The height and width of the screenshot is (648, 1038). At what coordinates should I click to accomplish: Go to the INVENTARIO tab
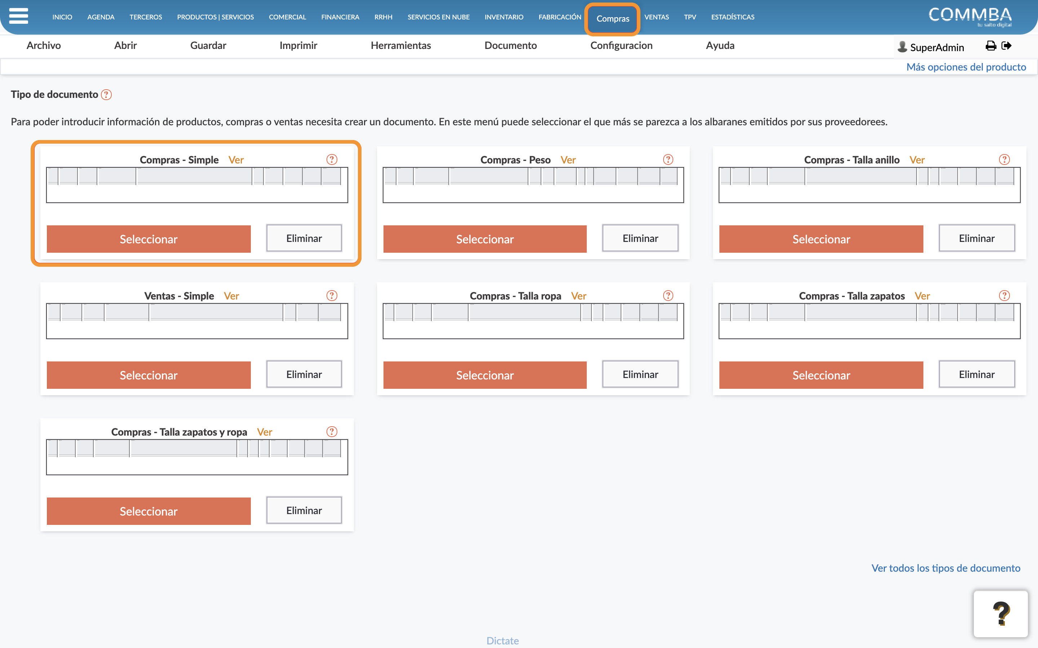pos(504,17)
